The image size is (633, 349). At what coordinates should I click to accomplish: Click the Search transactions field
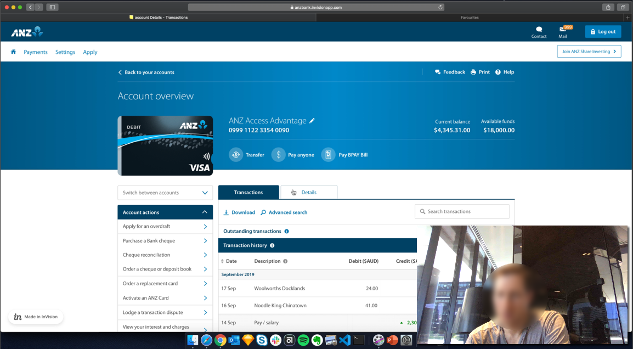[462, 212]
